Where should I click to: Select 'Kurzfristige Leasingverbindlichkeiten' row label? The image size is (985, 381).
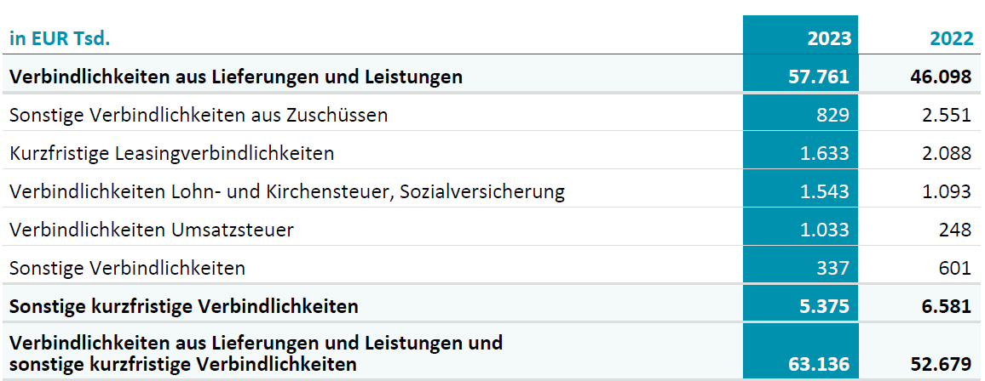click(171, 154)
